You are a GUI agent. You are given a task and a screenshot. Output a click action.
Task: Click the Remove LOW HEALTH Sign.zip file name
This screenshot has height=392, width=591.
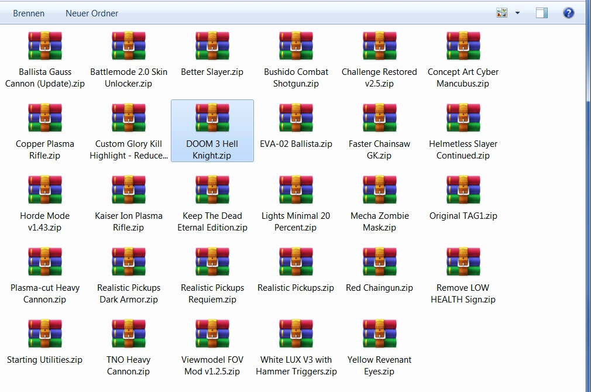tap(463, 294)
